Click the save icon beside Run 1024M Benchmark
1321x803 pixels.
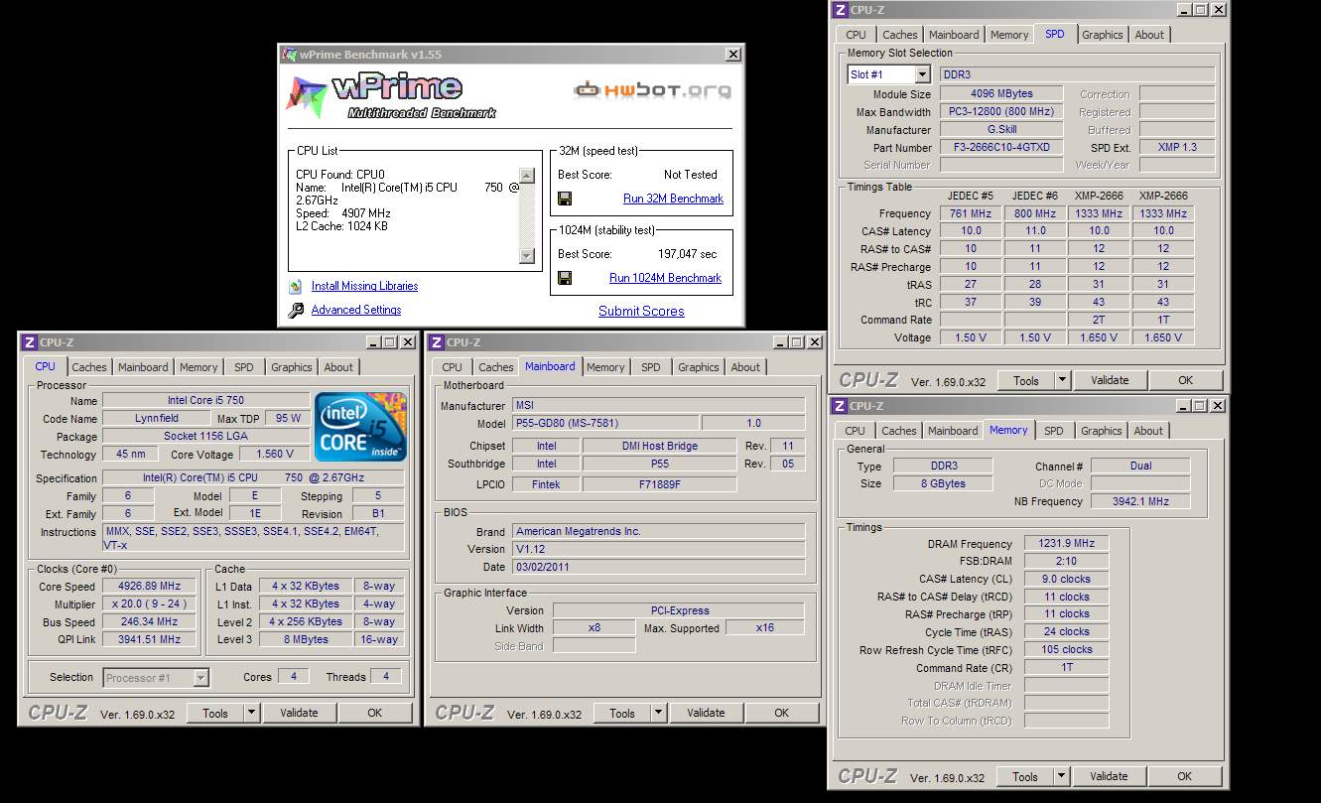pos(564,278)
